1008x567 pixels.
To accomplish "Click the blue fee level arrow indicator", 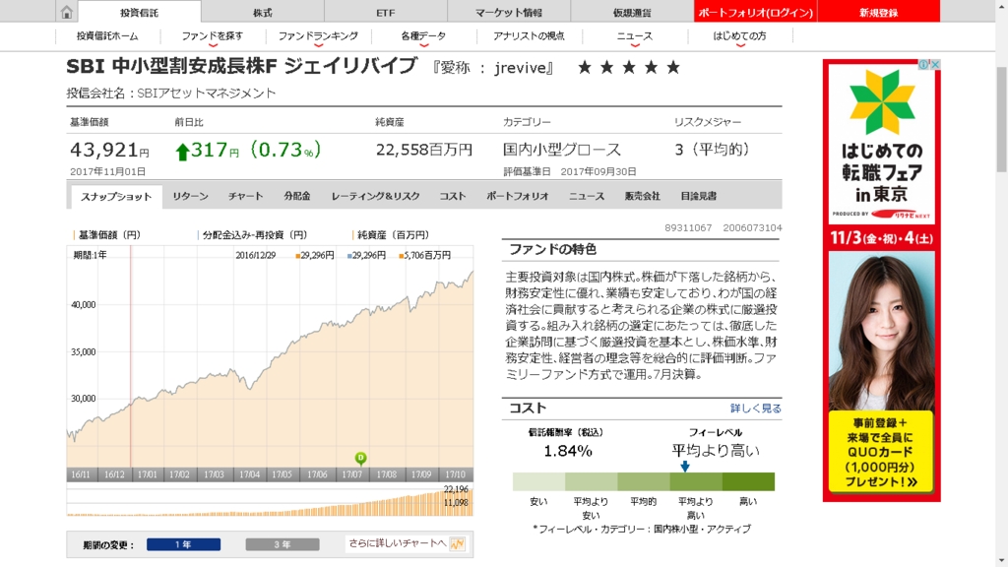I will coord(685,466).
